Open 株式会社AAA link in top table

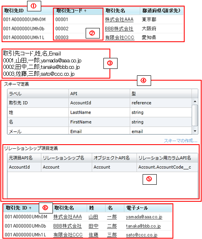[119, 20]
